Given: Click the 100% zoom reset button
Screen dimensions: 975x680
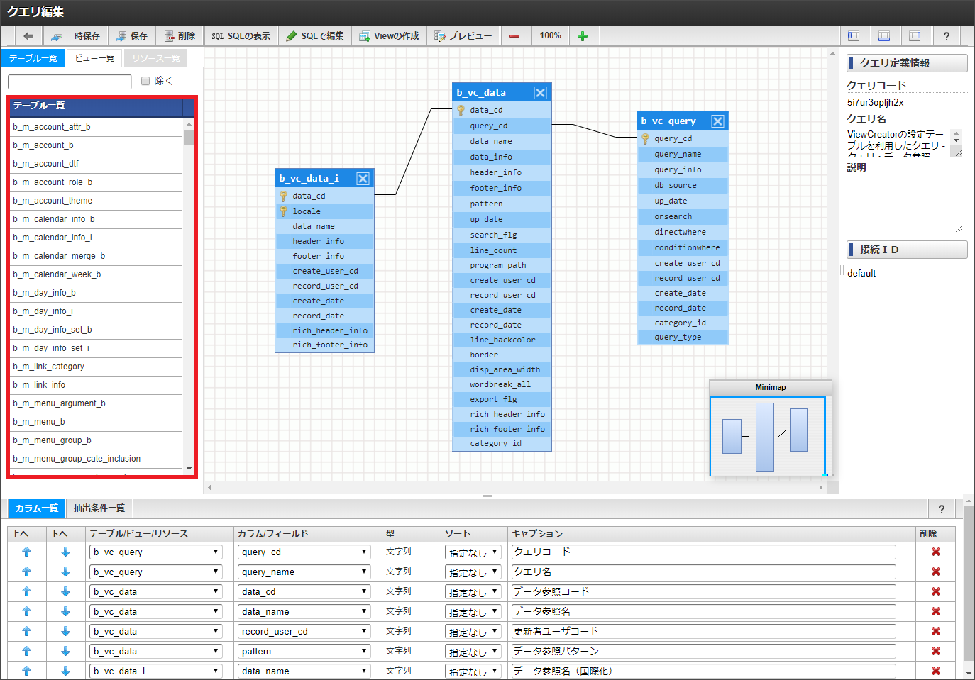Looking at the screenshot, I should pos(550,36).
